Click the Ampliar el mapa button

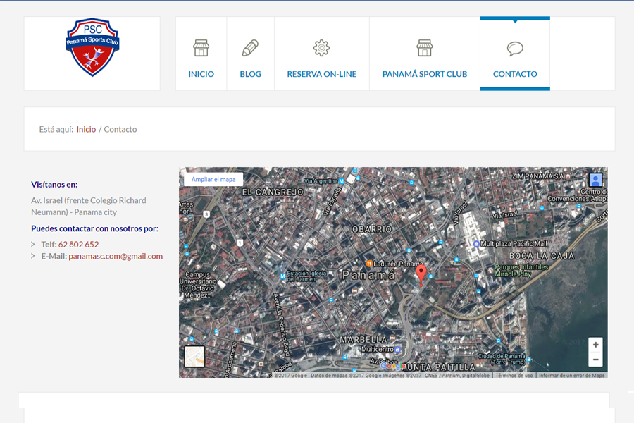pyautogui.click(x=213, y=180)
